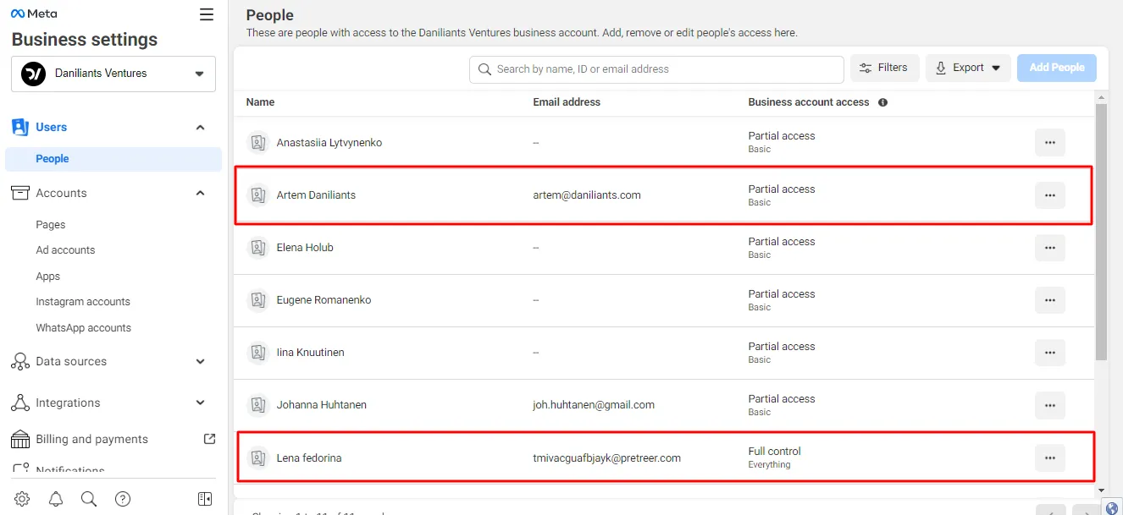This screenshot has height=515, width=1123.
Task: Open Pages under Accounts
Action: point(51,225)
